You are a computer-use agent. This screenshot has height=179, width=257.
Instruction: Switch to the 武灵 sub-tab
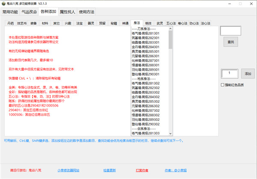click(x=160, y=23)
